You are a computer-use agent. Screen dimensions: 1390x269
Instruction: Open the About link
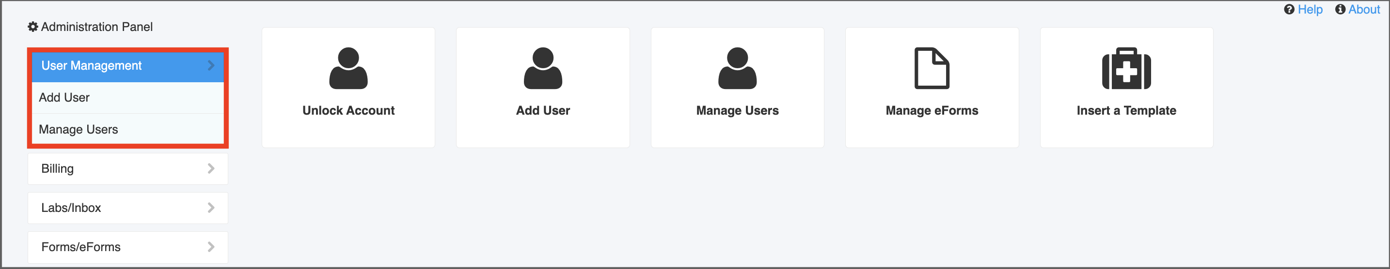tap(1364, 9)
